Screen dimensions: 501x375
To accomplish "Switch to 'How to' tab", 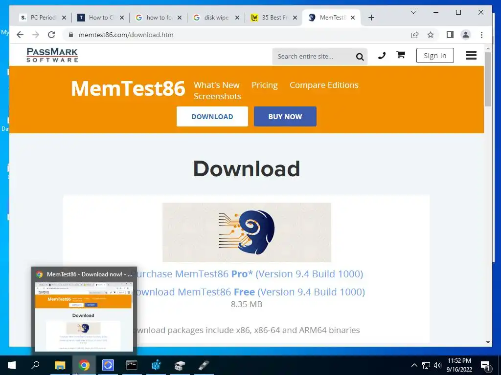I will [x=101, y=18].
